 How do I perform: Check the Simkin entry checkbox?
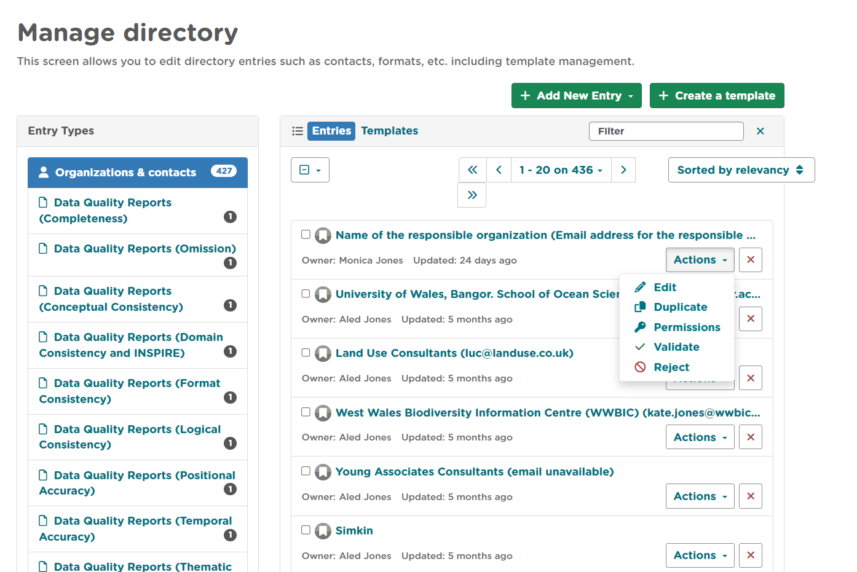pyautogui.click(x=306, y=530)
